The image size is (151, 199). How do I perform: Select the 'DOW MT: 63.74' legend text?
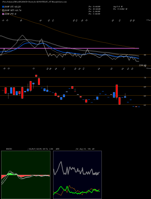(13, 11)
